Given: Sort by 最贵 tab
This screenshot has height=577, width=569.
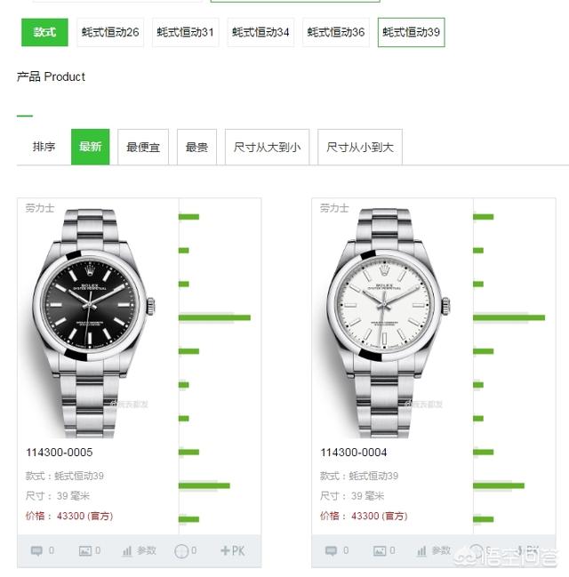Looking at the screenshot, I should (x=196, y=147).
